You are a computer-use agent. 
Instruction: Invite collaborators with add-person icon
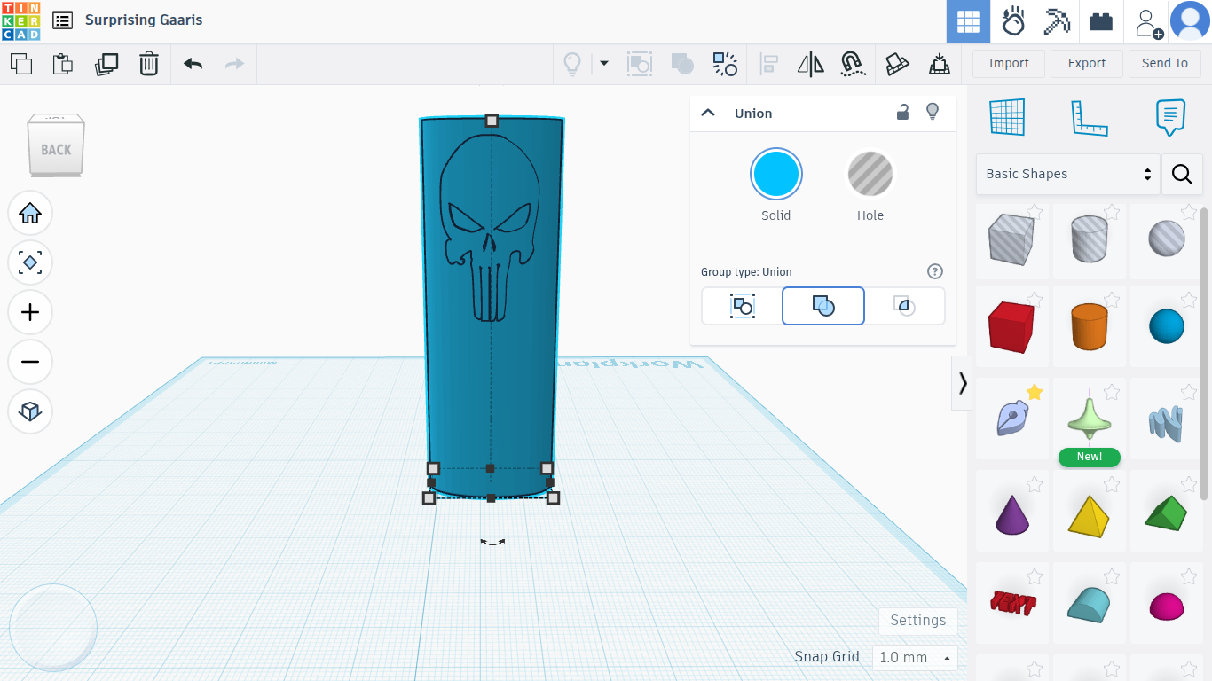tap(1149, 23)
